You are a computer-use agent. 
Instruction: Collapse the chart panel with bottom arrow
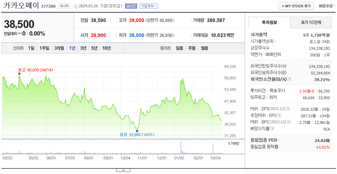[123, 171]
